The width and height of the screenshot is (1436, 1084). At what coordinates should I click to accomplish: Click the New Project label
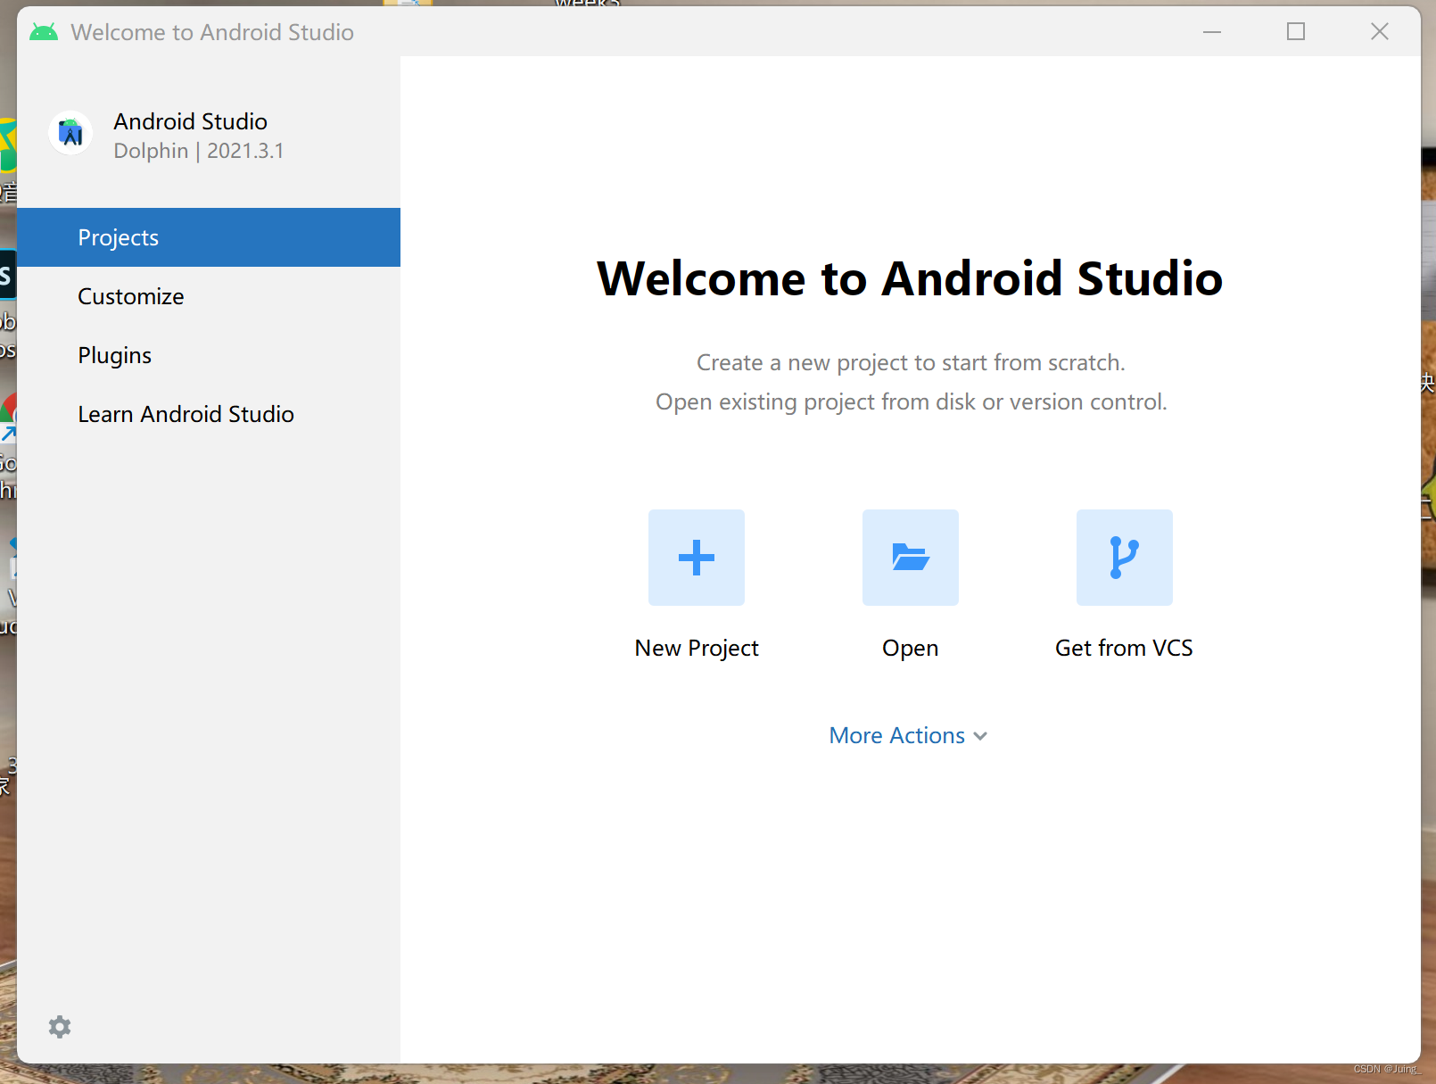click(x=697, y=648)
